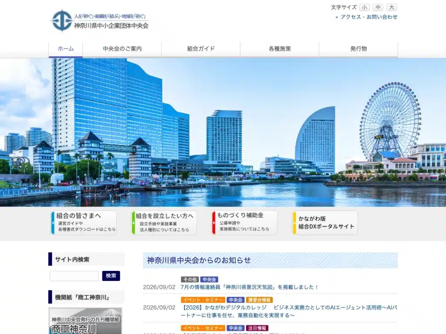Click the logo text 神奈川県中小企業団体中央会

pyautogui.click(x=111, y=26)
